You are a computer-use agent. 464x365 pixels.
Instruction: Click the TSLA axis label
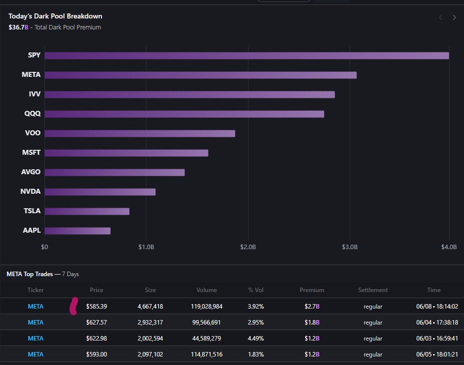pos(32,211)
